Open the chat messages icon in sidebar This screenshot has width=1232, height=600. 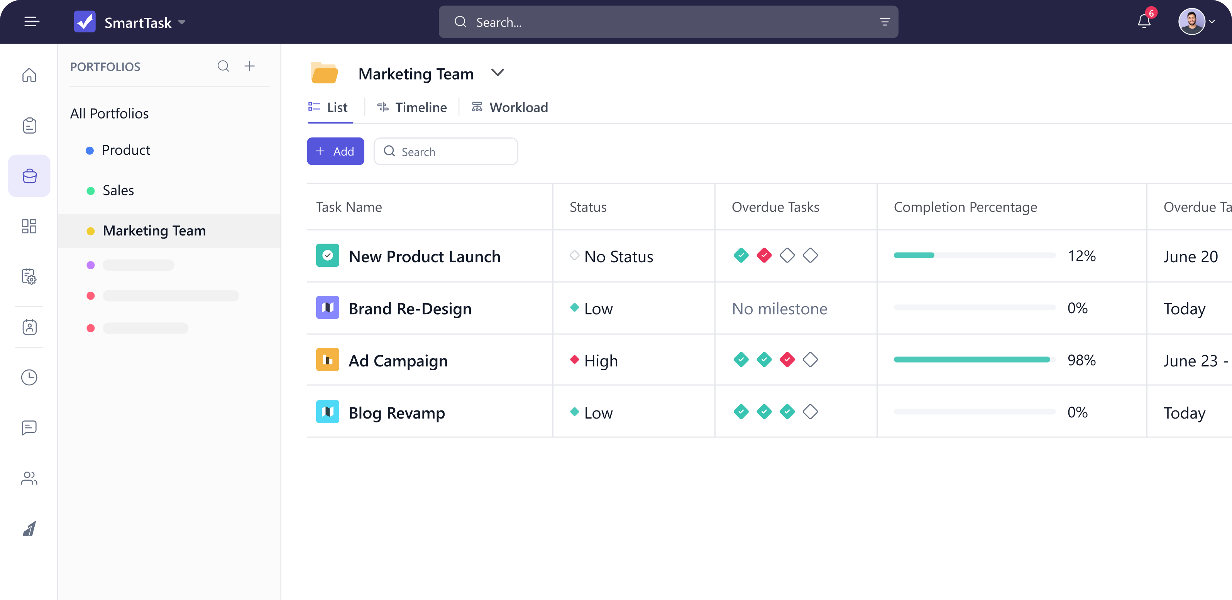29,428
